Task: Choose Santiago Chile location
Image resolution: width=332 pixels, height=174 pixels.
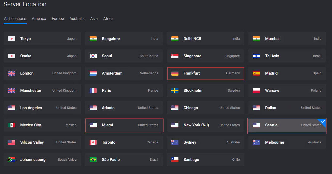Action: (205, 160)
